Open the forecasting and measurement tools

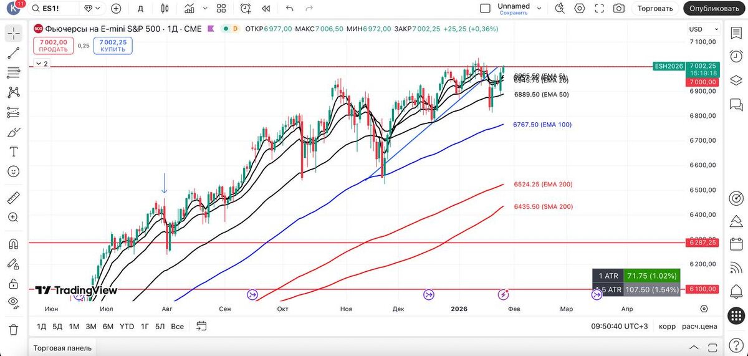[x=13, y=112]
